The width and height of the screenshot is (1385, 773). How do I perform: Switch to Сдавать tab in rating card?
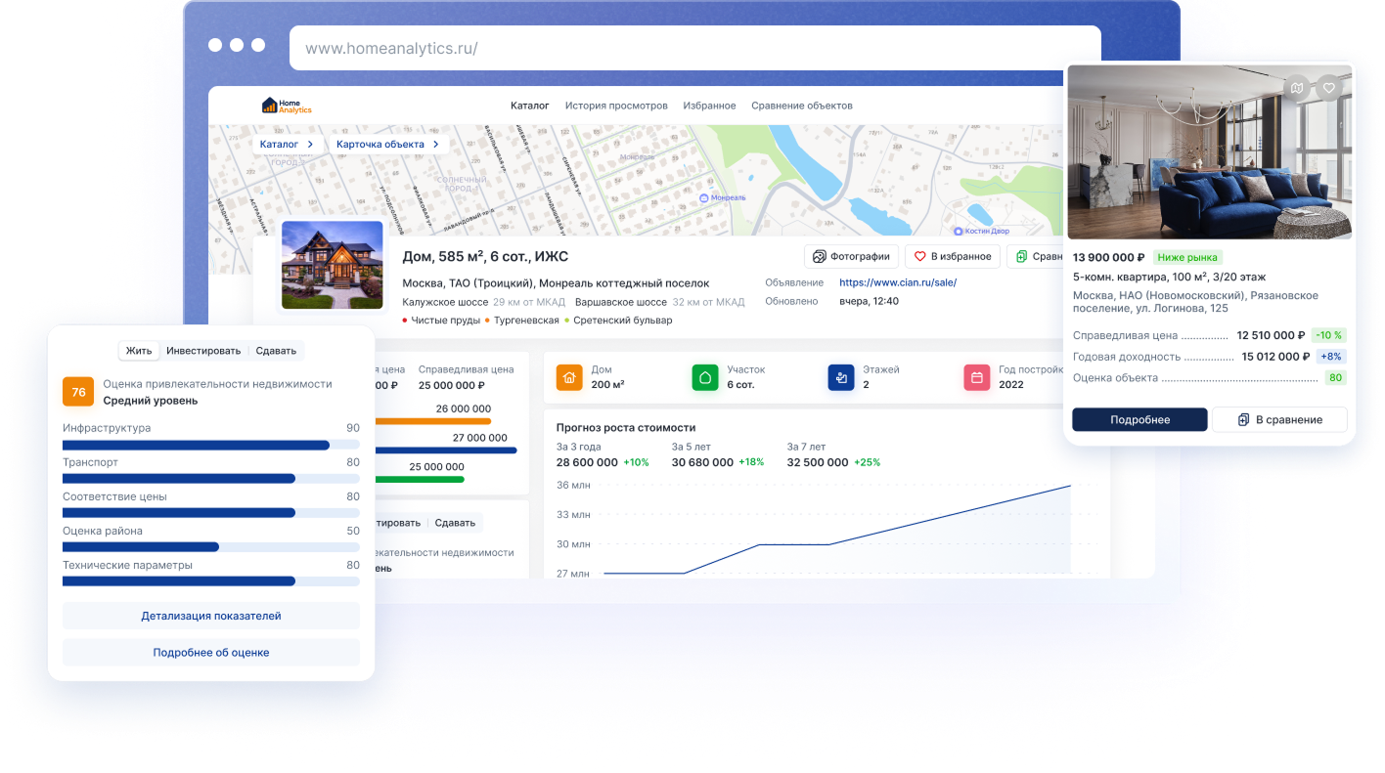click(276, 351)
